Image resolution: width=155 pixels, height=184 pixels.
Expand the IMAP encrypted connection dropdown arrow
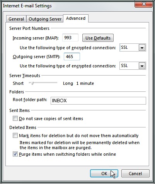[x=142, y=48]
